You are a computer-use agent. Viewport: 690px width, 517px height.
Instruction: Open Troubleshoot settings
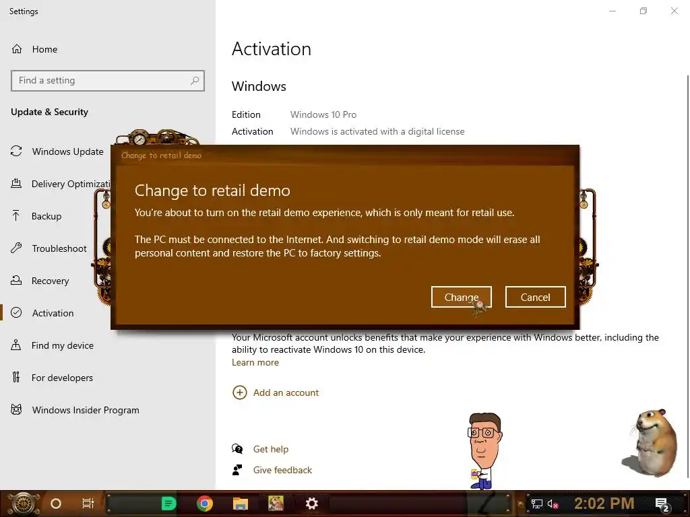tap(59, 248)
